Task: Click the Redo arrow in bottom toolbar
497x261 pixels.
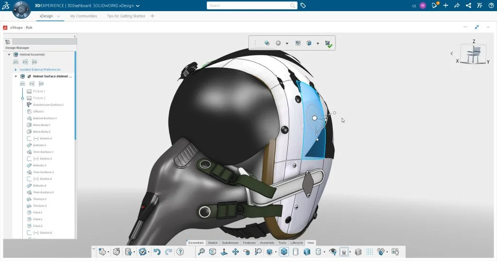Action: coord(168,252)
